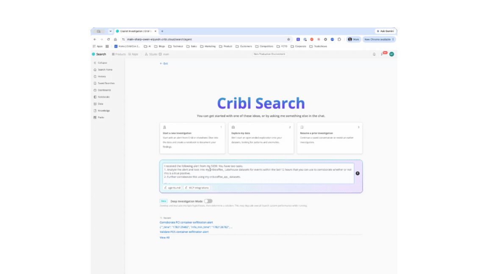Open Validate POS container exfiltration alert
The image size is (488, 274).
click(x=184, y=232)
